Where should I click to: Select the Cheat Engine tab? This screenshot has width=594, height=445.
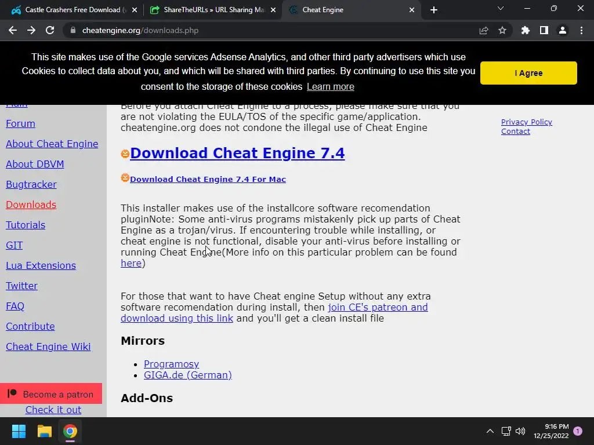[350, 10]
